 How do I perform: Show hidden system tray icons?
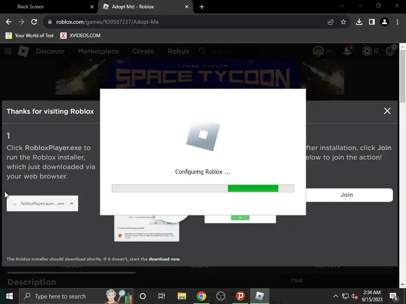(x=335, y=296)
